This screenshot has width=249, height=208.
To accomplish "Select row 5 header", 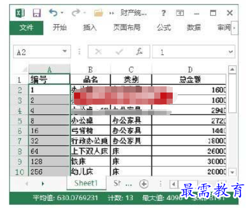I will point(19,121).
